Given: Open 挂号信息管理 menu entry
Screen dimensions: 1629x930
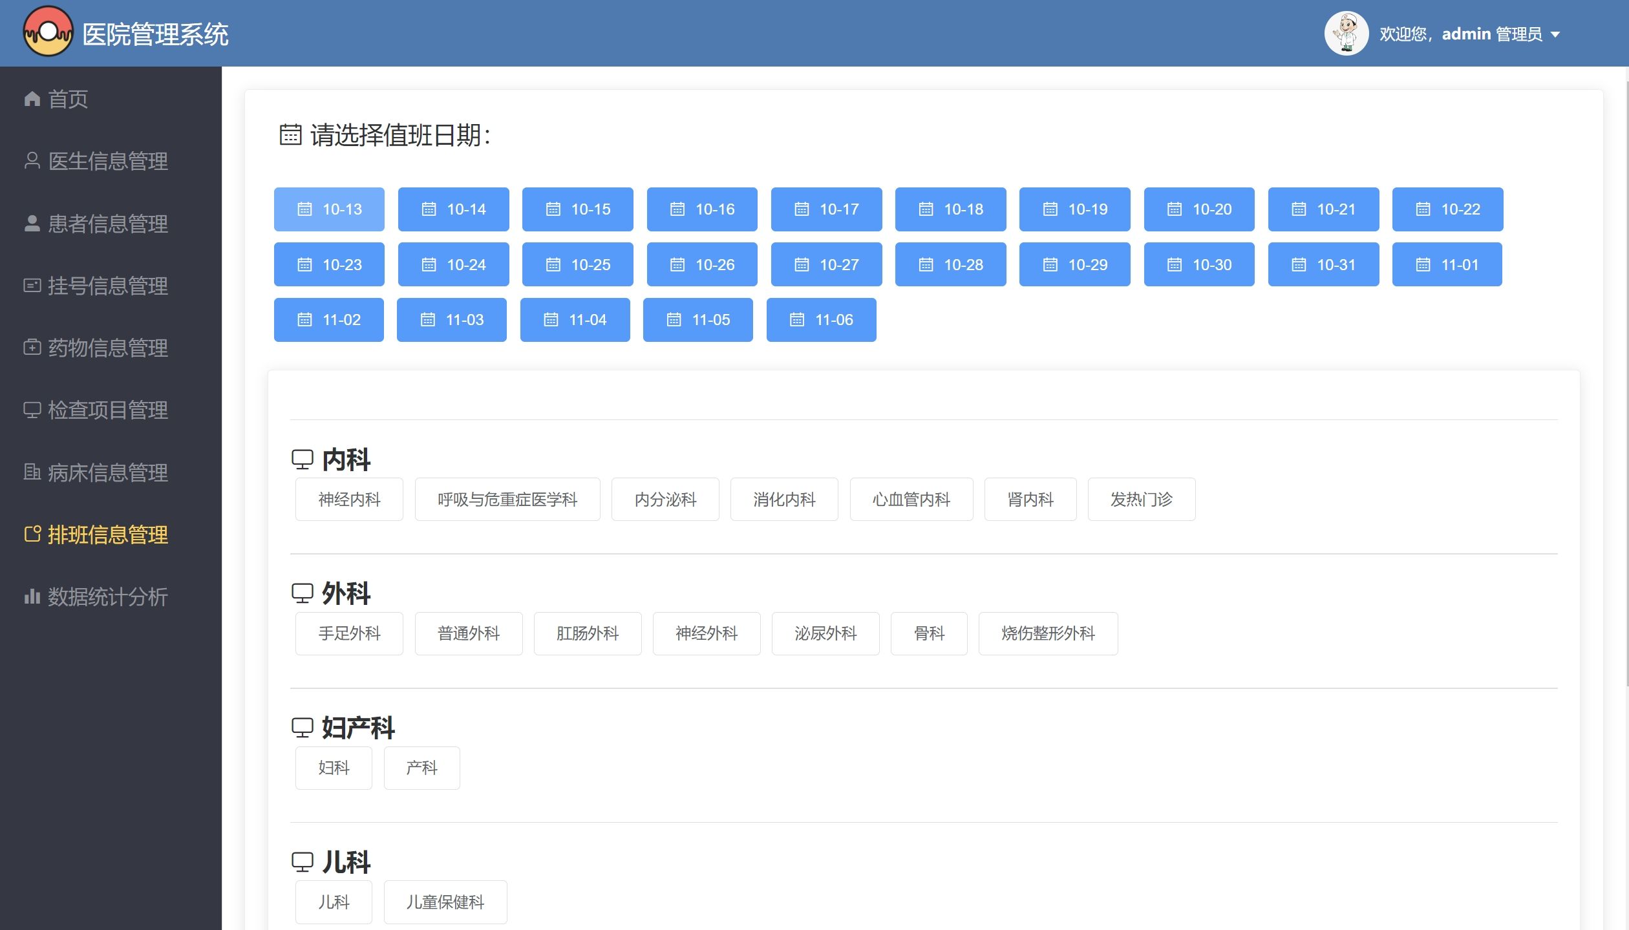Looking at the screenshot, I should click(111, 285).
